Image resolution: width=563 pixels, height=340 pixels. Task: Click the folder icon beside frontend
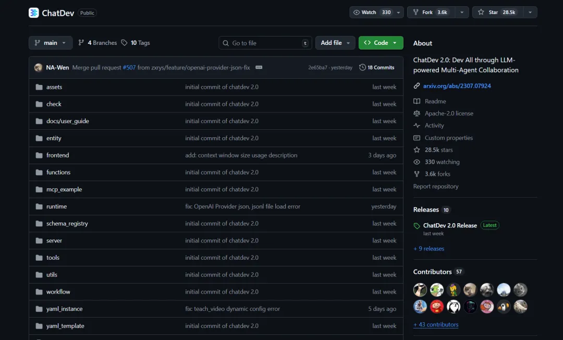[x=39, y=155]
